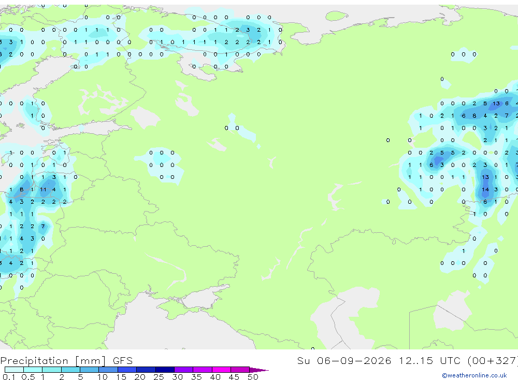Image resolution: width=518 pixels, height=380 pixels.
Task: Click the legend swatch between 5 and 10
Action: (x=89, y=370)
